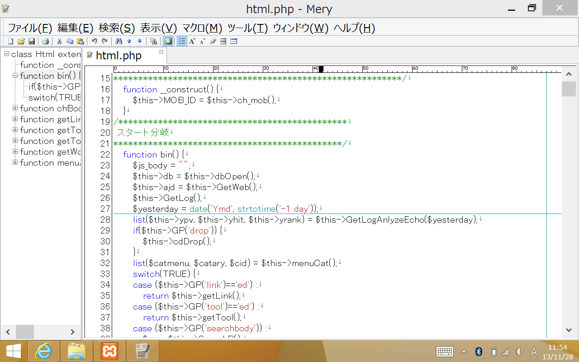Click the Find Next down-arrow icon
Screen dimensions: 579x362
[x=140, y=41]
